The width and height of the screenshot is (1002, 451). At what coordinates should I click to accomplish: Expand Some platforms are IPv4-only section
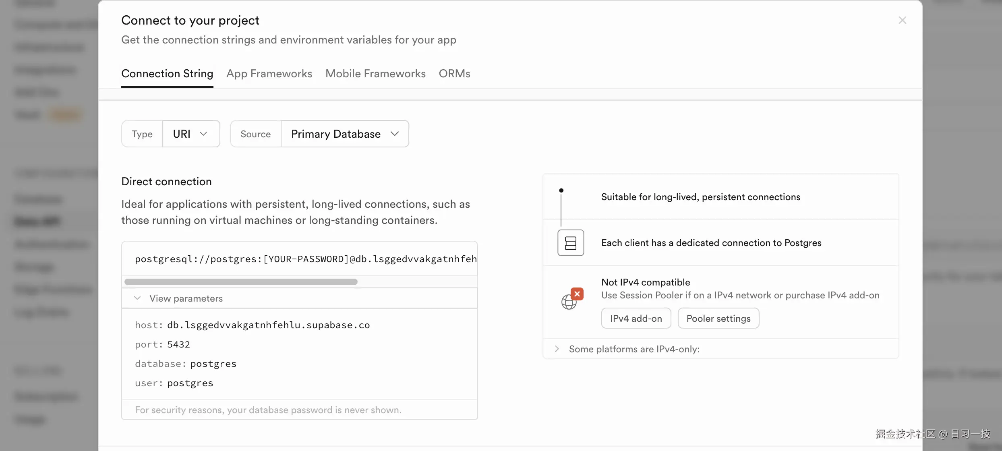click(557, 349)
